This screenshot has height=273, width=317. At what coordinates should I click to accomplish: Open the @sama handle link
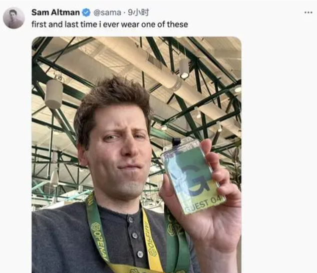pyautogui.click(x=107, y=12)
